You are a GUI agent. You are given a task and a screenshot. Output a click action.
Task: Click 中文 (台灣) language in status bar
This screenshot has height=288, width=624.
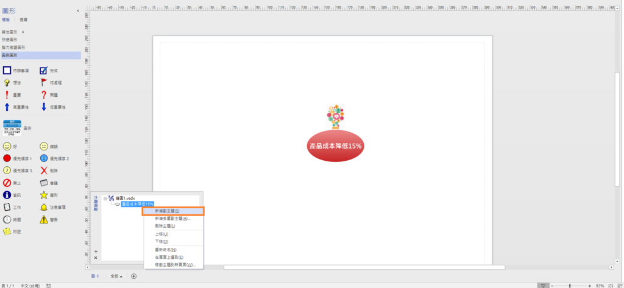[x=30, y=286]
